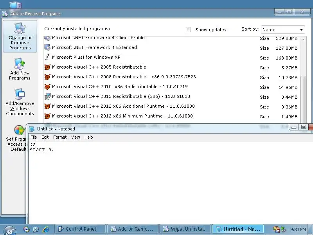Open the Sort by Name dropdown
This screenshot has height=235, width=313.
pos(283,30)
